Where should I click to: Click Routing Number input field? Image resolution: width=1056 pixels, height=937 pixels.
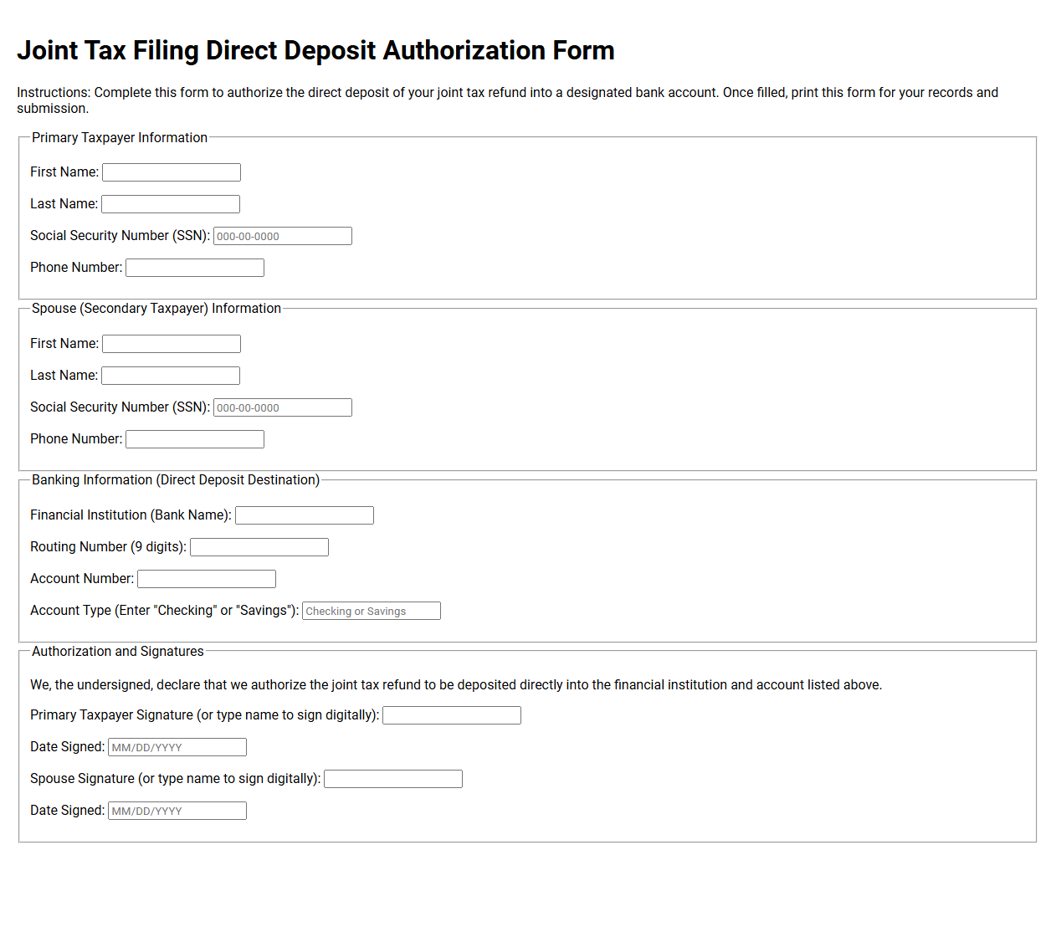pos(259,547)
